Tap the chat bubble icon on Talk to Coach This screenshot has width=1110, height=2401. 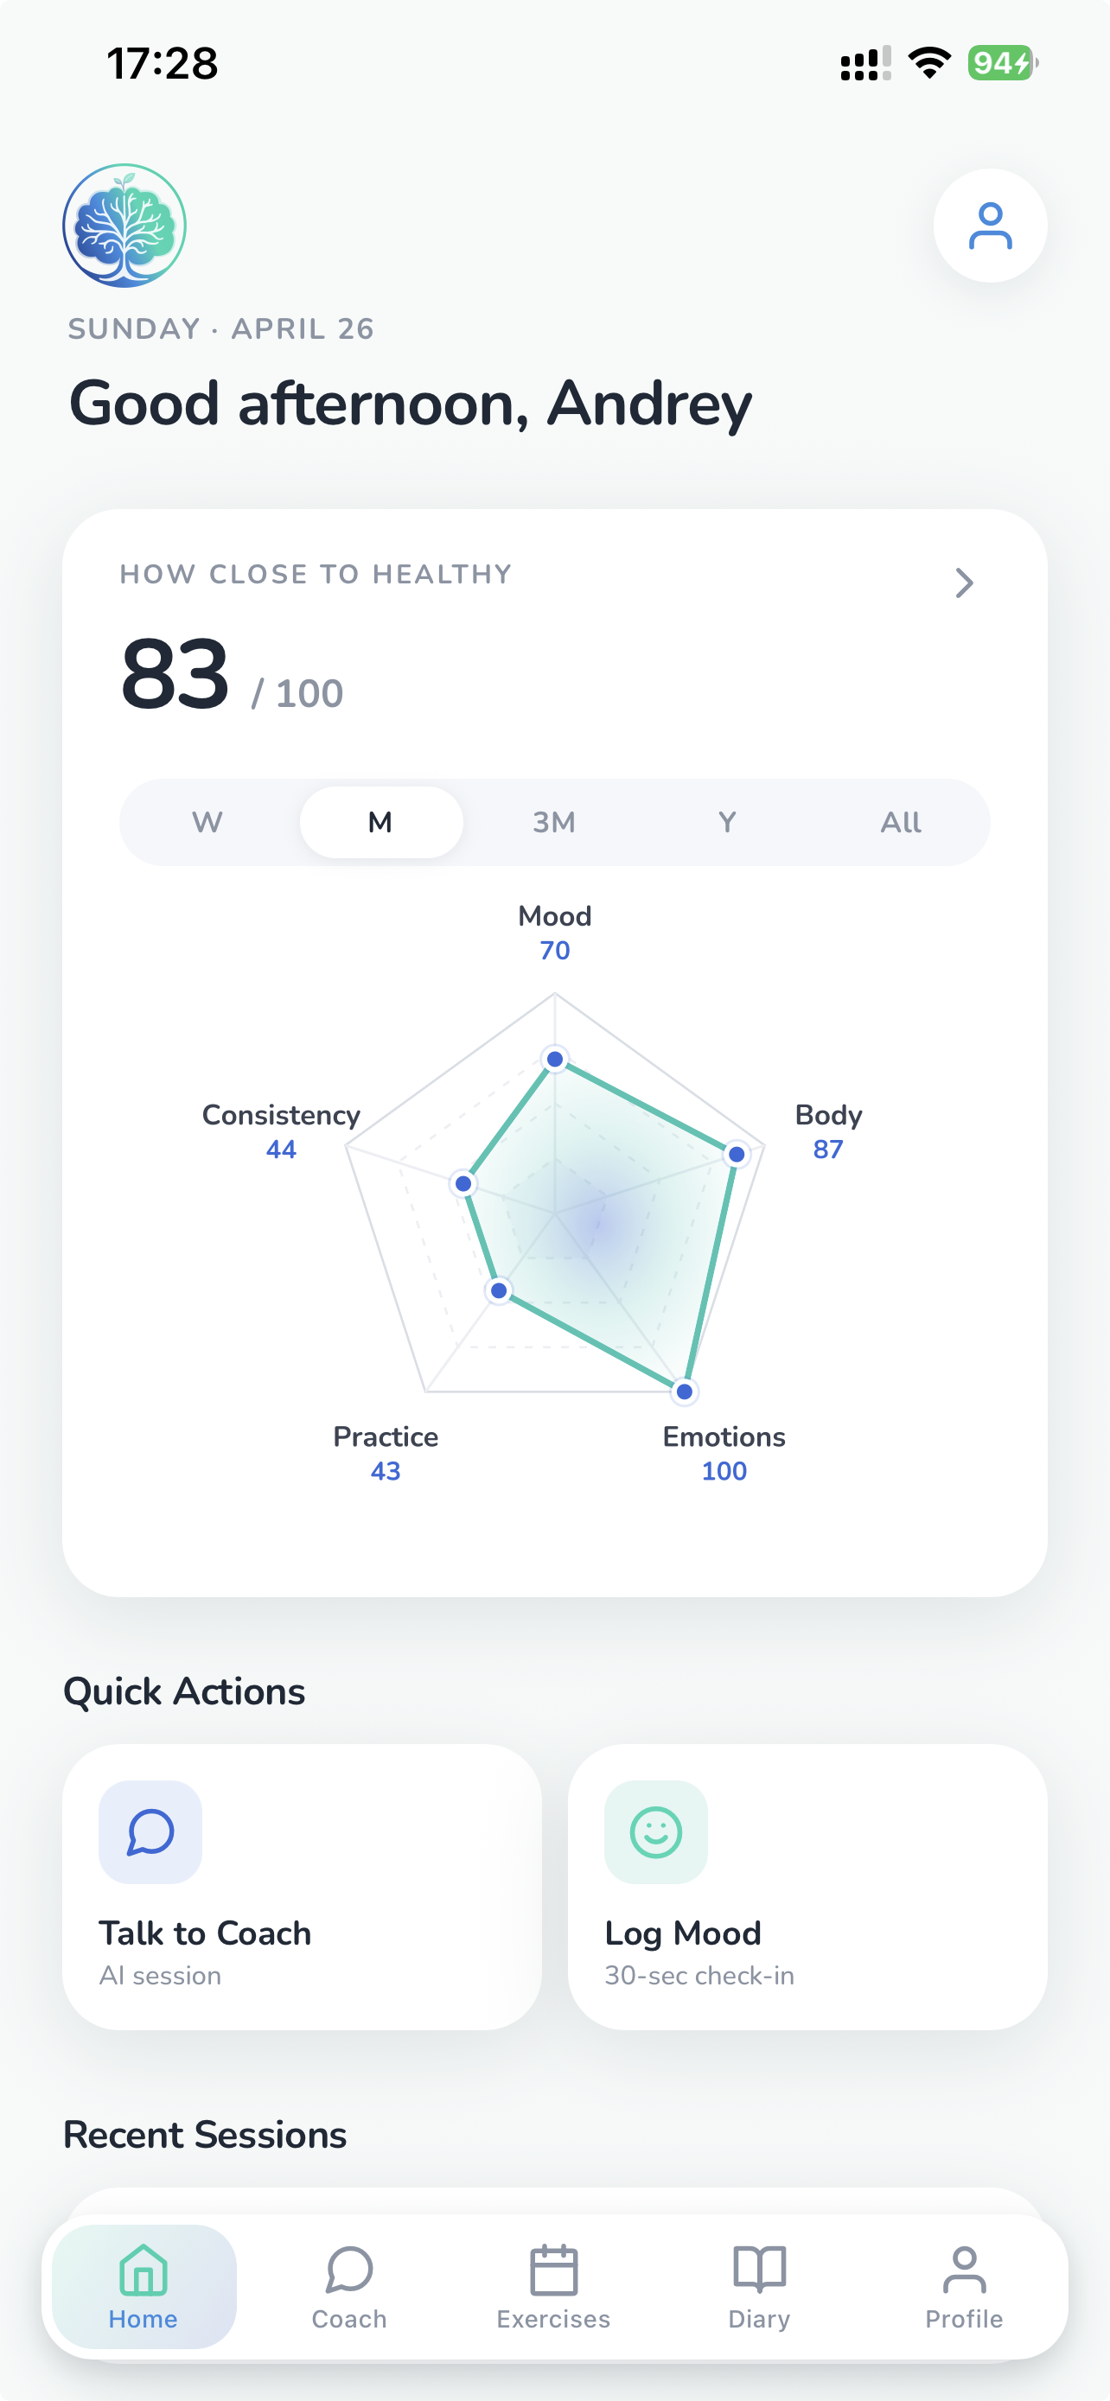[x=150, y=1831]
